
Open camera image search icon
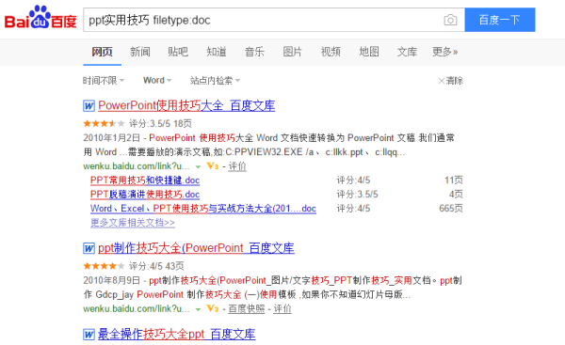(x=450, y=20)
